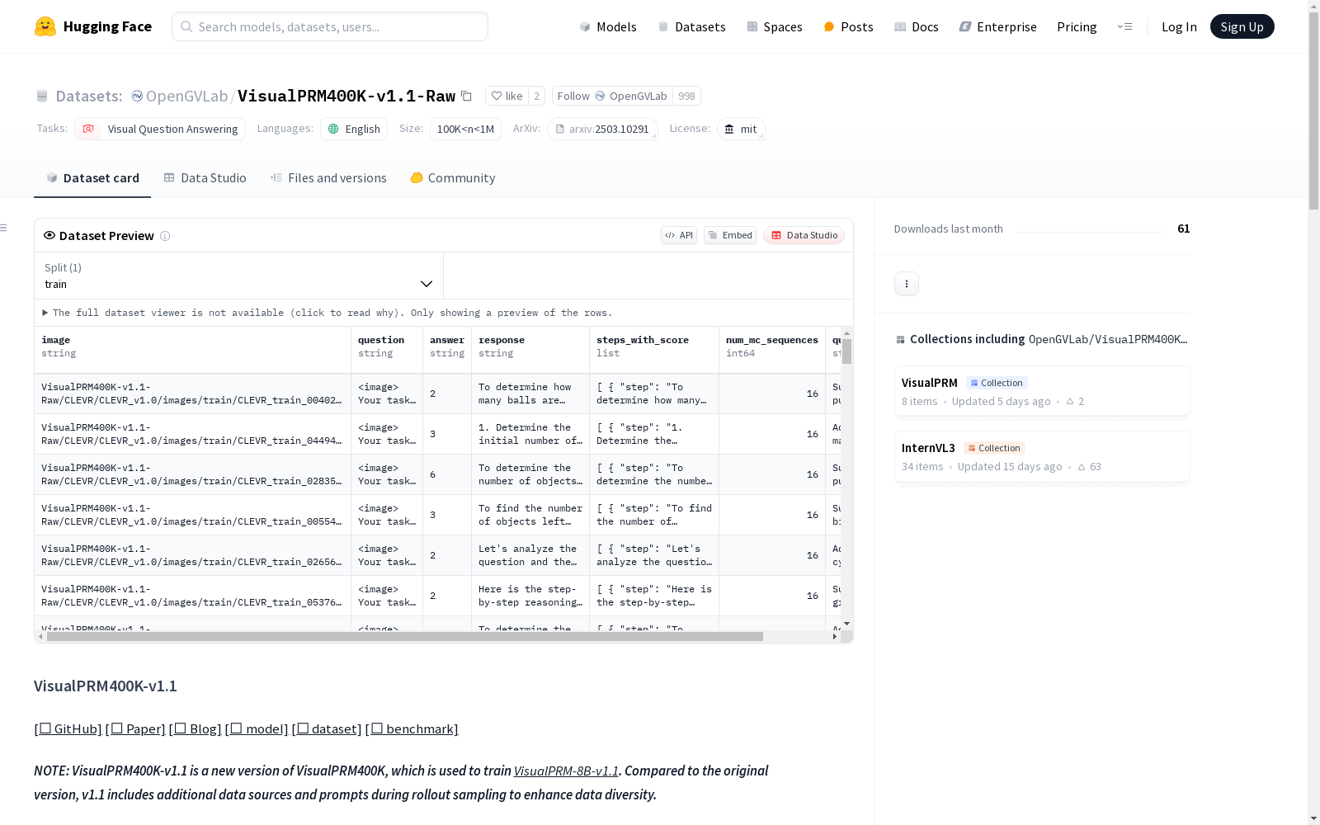Select the cell 'Let's analyze the question and the…'

coord(530,555)
